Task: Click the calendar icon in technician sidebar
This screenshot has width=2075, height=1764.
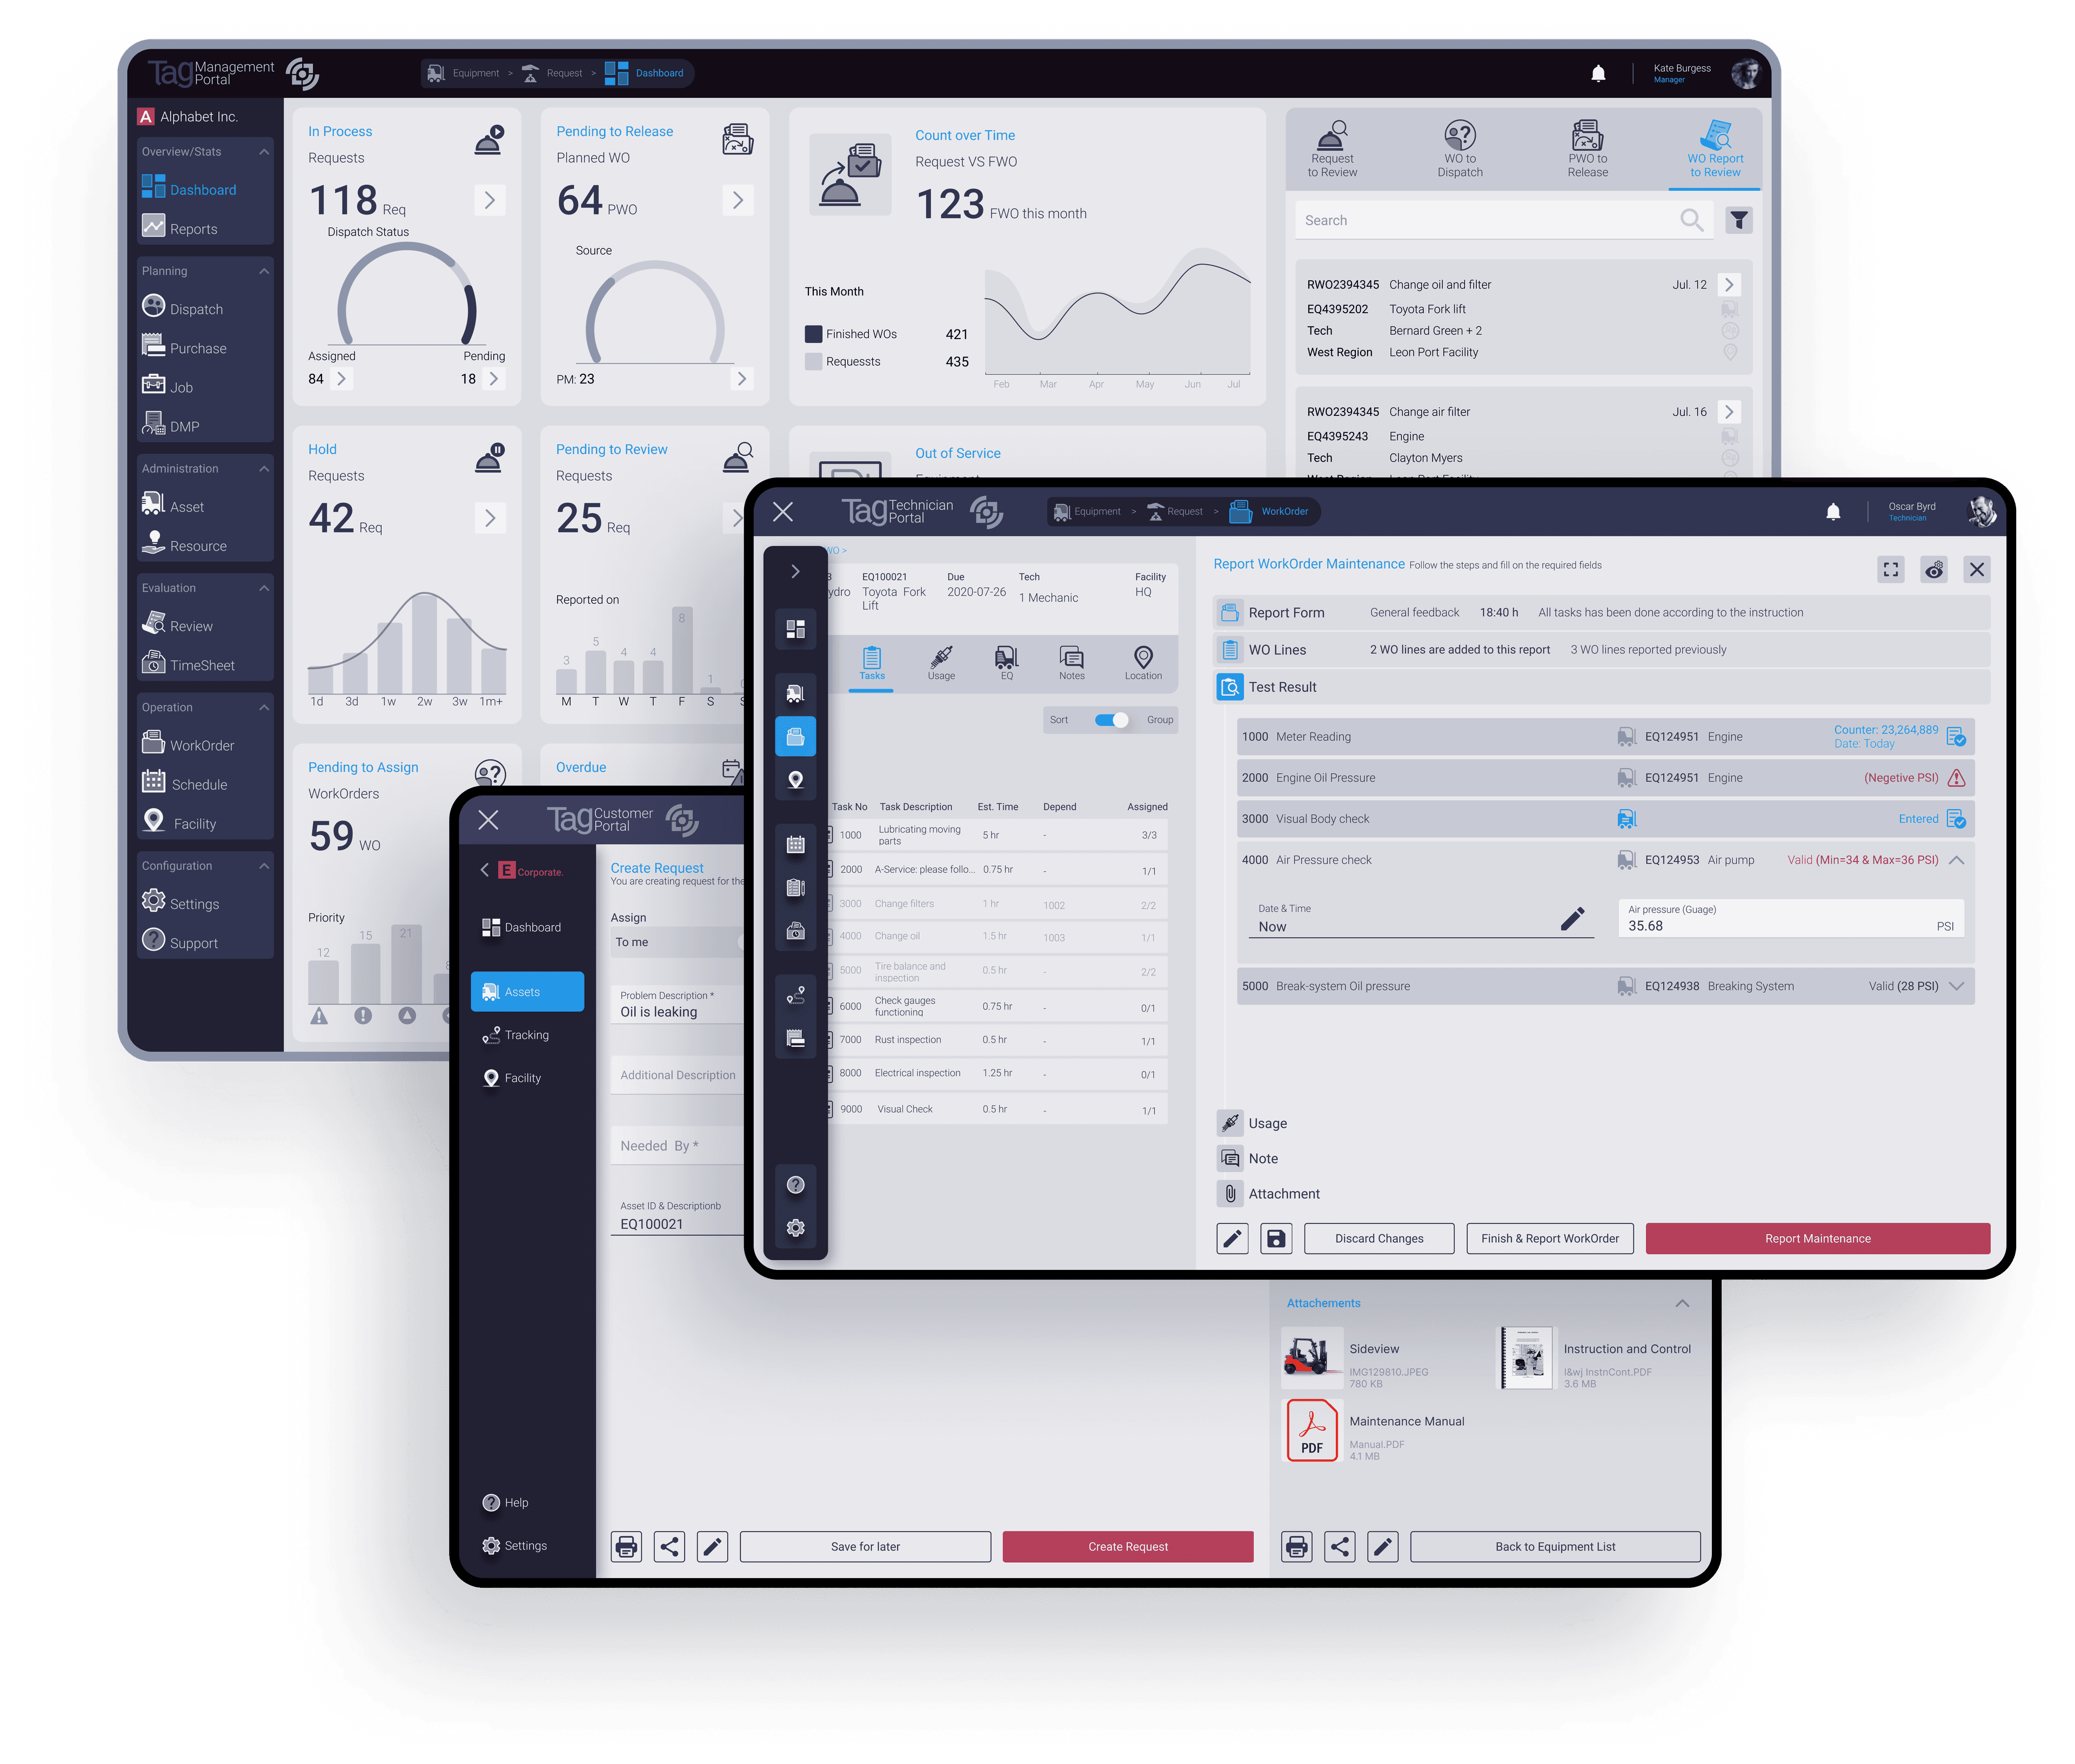Action: click(x=795, y=844)
